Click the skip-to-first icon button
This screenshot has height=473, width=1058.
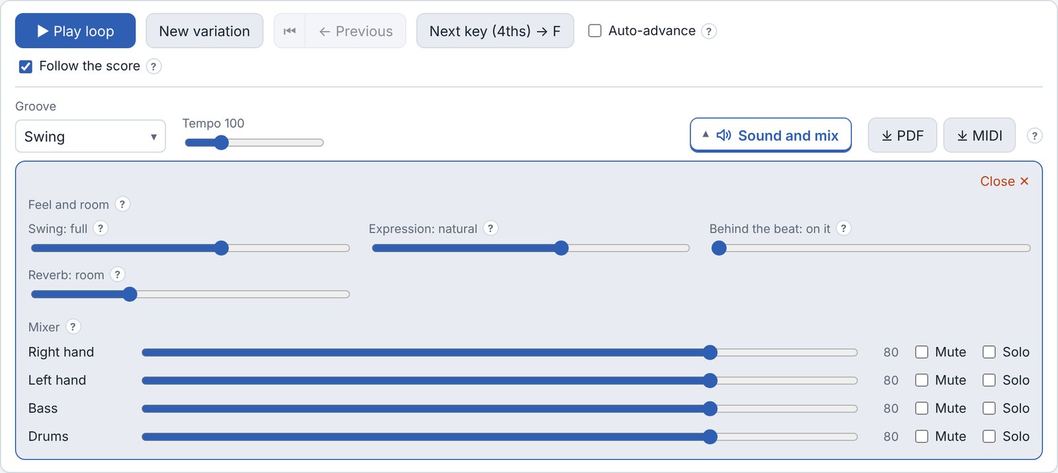pyautogui.click(x=290, y=31)
